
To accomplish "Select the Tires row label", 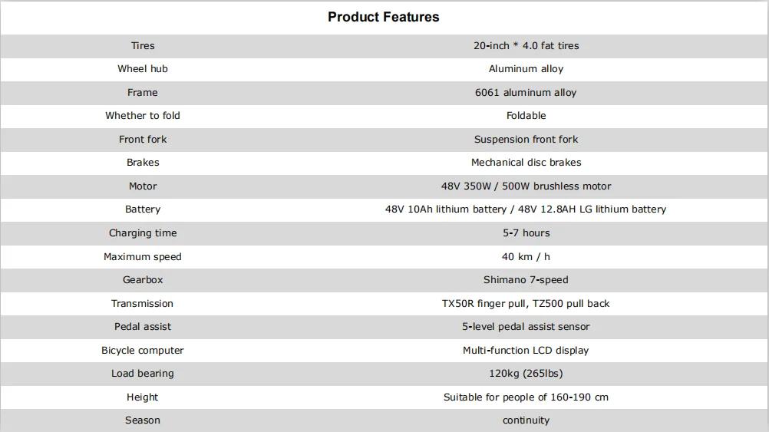I will click(143, 46).
